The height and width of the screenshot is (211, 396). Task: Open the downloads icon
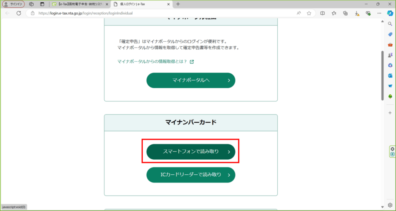point(357,14)
